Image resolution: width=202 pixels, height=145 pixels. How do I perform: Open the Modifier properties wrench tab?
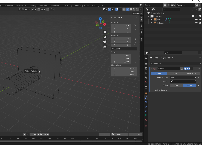[x=146, y=98]
